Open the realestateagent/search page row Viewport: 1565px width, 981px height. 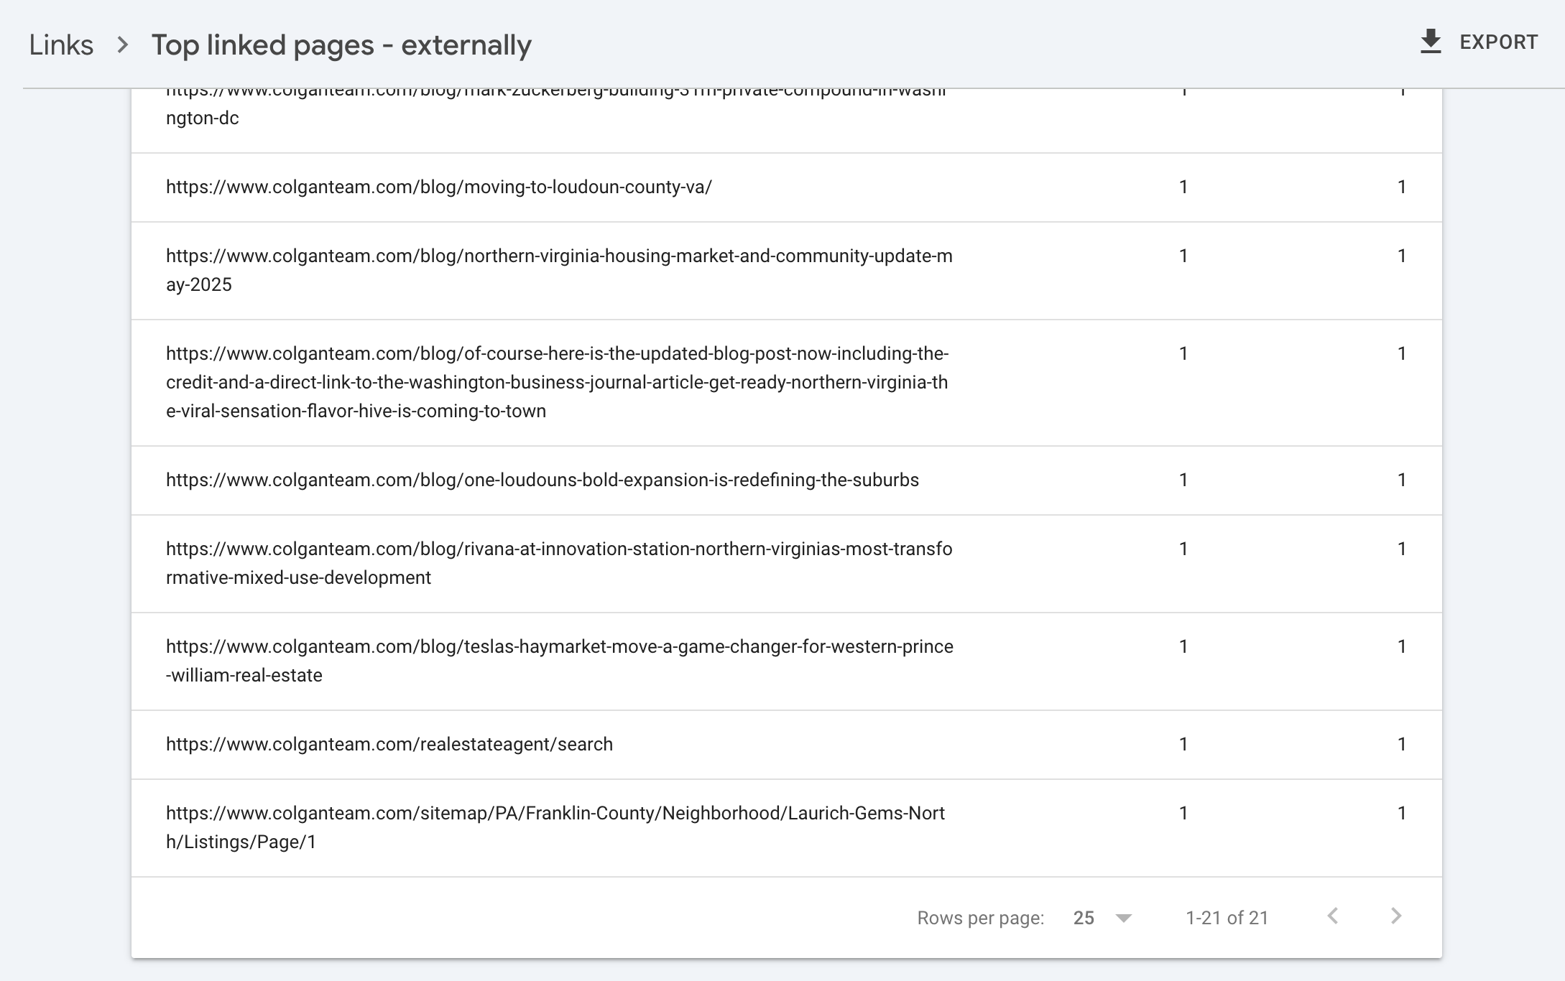tap(389, 745)
